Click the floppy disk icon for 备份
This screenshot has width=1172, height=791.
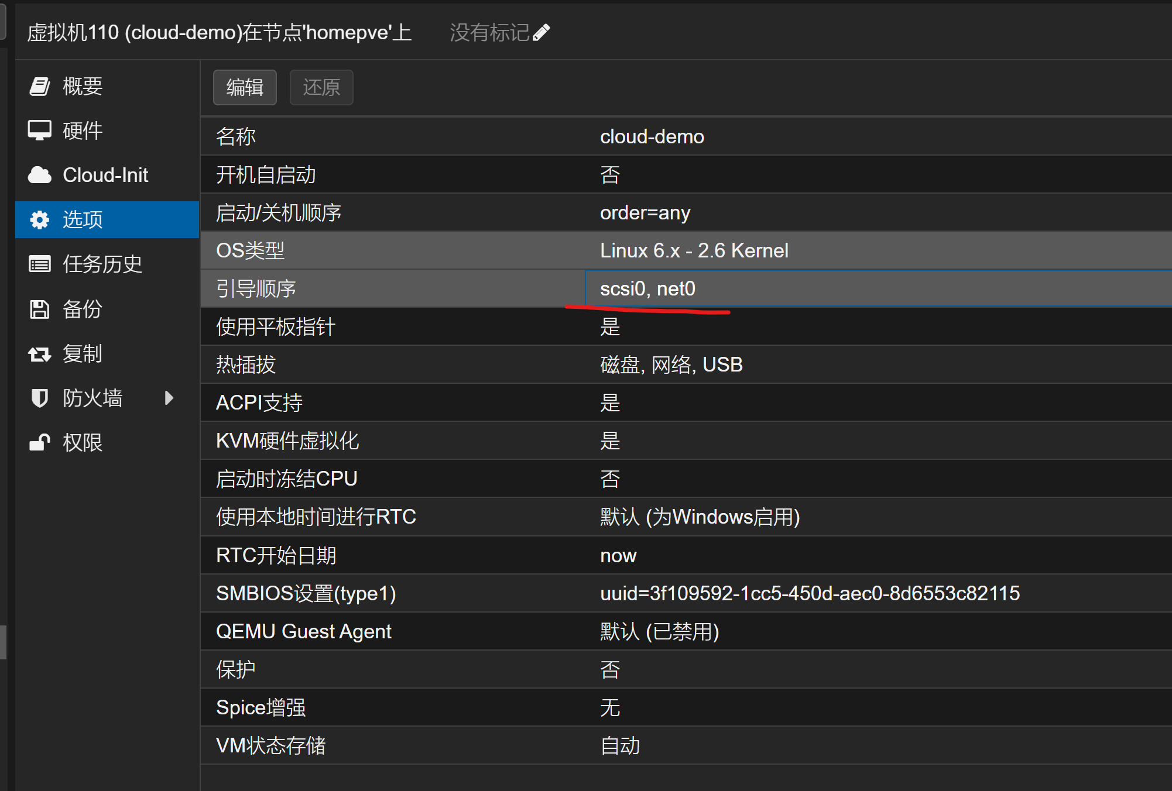point(39,309)
